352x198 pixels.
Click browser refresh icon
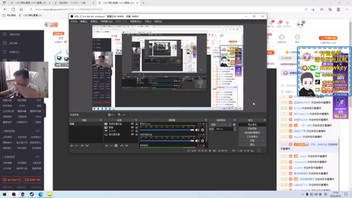click(x=13, y=9)
